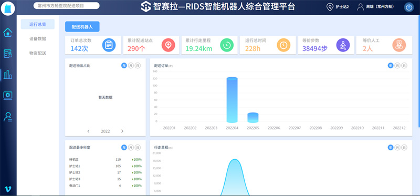Select 年 toggle in 行走里程 chart

(x=391, y=147)
